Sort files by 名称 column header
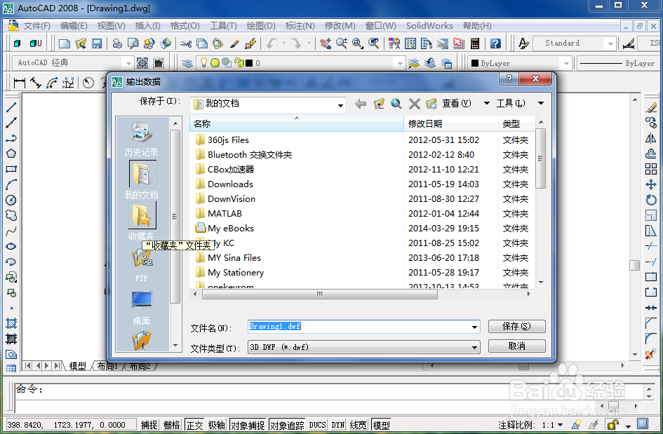663x434 pixels. [297, 124]
